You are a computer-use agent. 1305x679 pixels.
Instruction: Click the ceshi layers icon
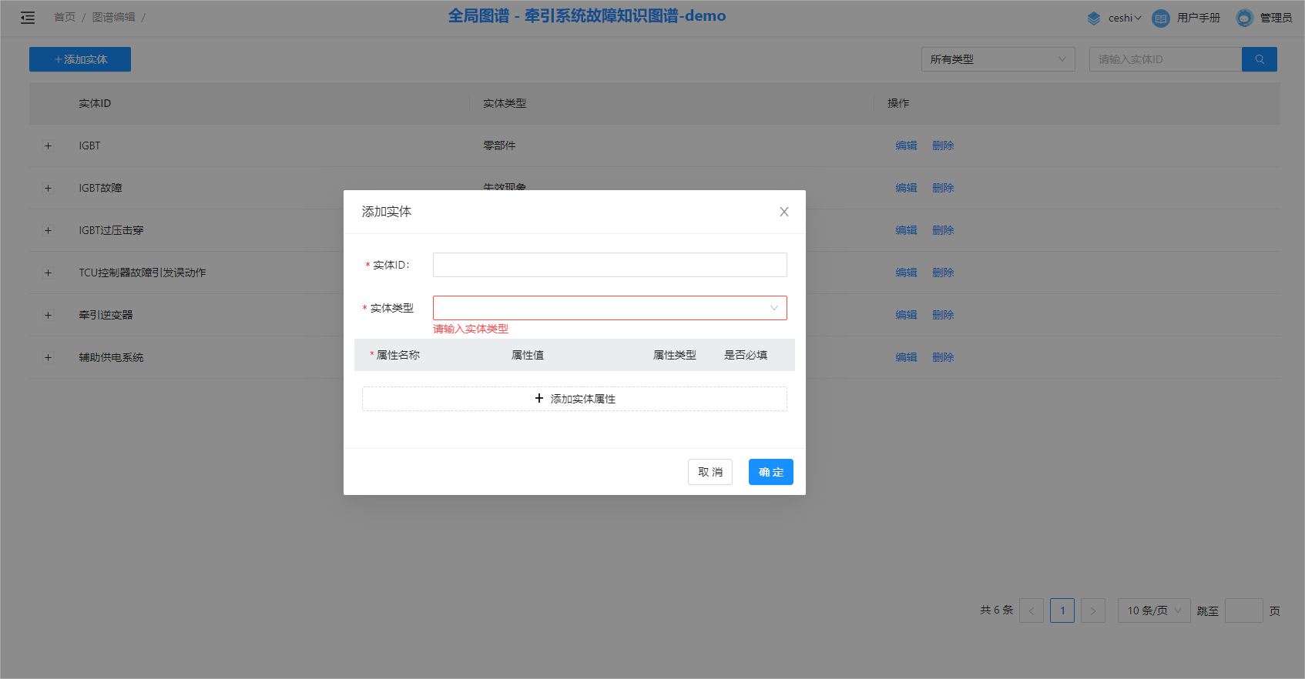pos(1093,18)
